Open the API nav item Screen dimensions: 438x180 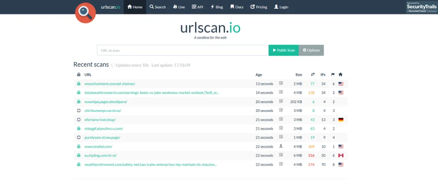pos(198,7)
